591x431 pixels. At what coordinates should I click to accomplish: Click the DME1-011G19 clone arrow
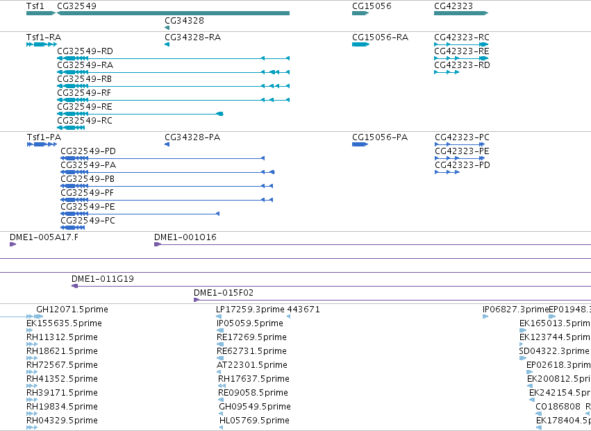[x=74, y=286]
